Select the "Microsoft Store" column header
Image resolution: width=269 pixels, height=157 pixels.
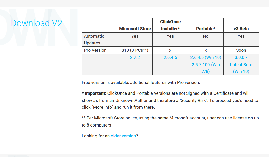(x=135, y=29)
